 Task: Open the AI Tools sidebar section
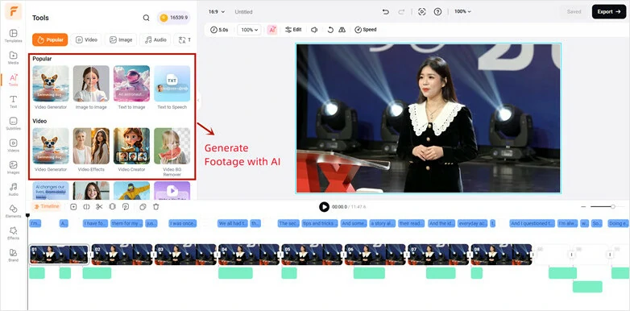[x=13, y=80]
